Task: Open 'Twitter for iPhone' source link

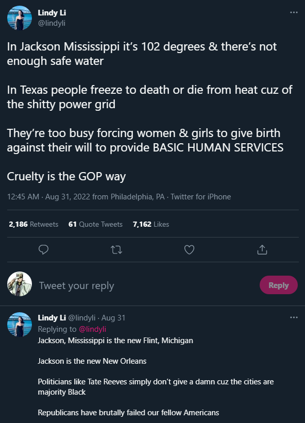Action: tap(200, 197)
